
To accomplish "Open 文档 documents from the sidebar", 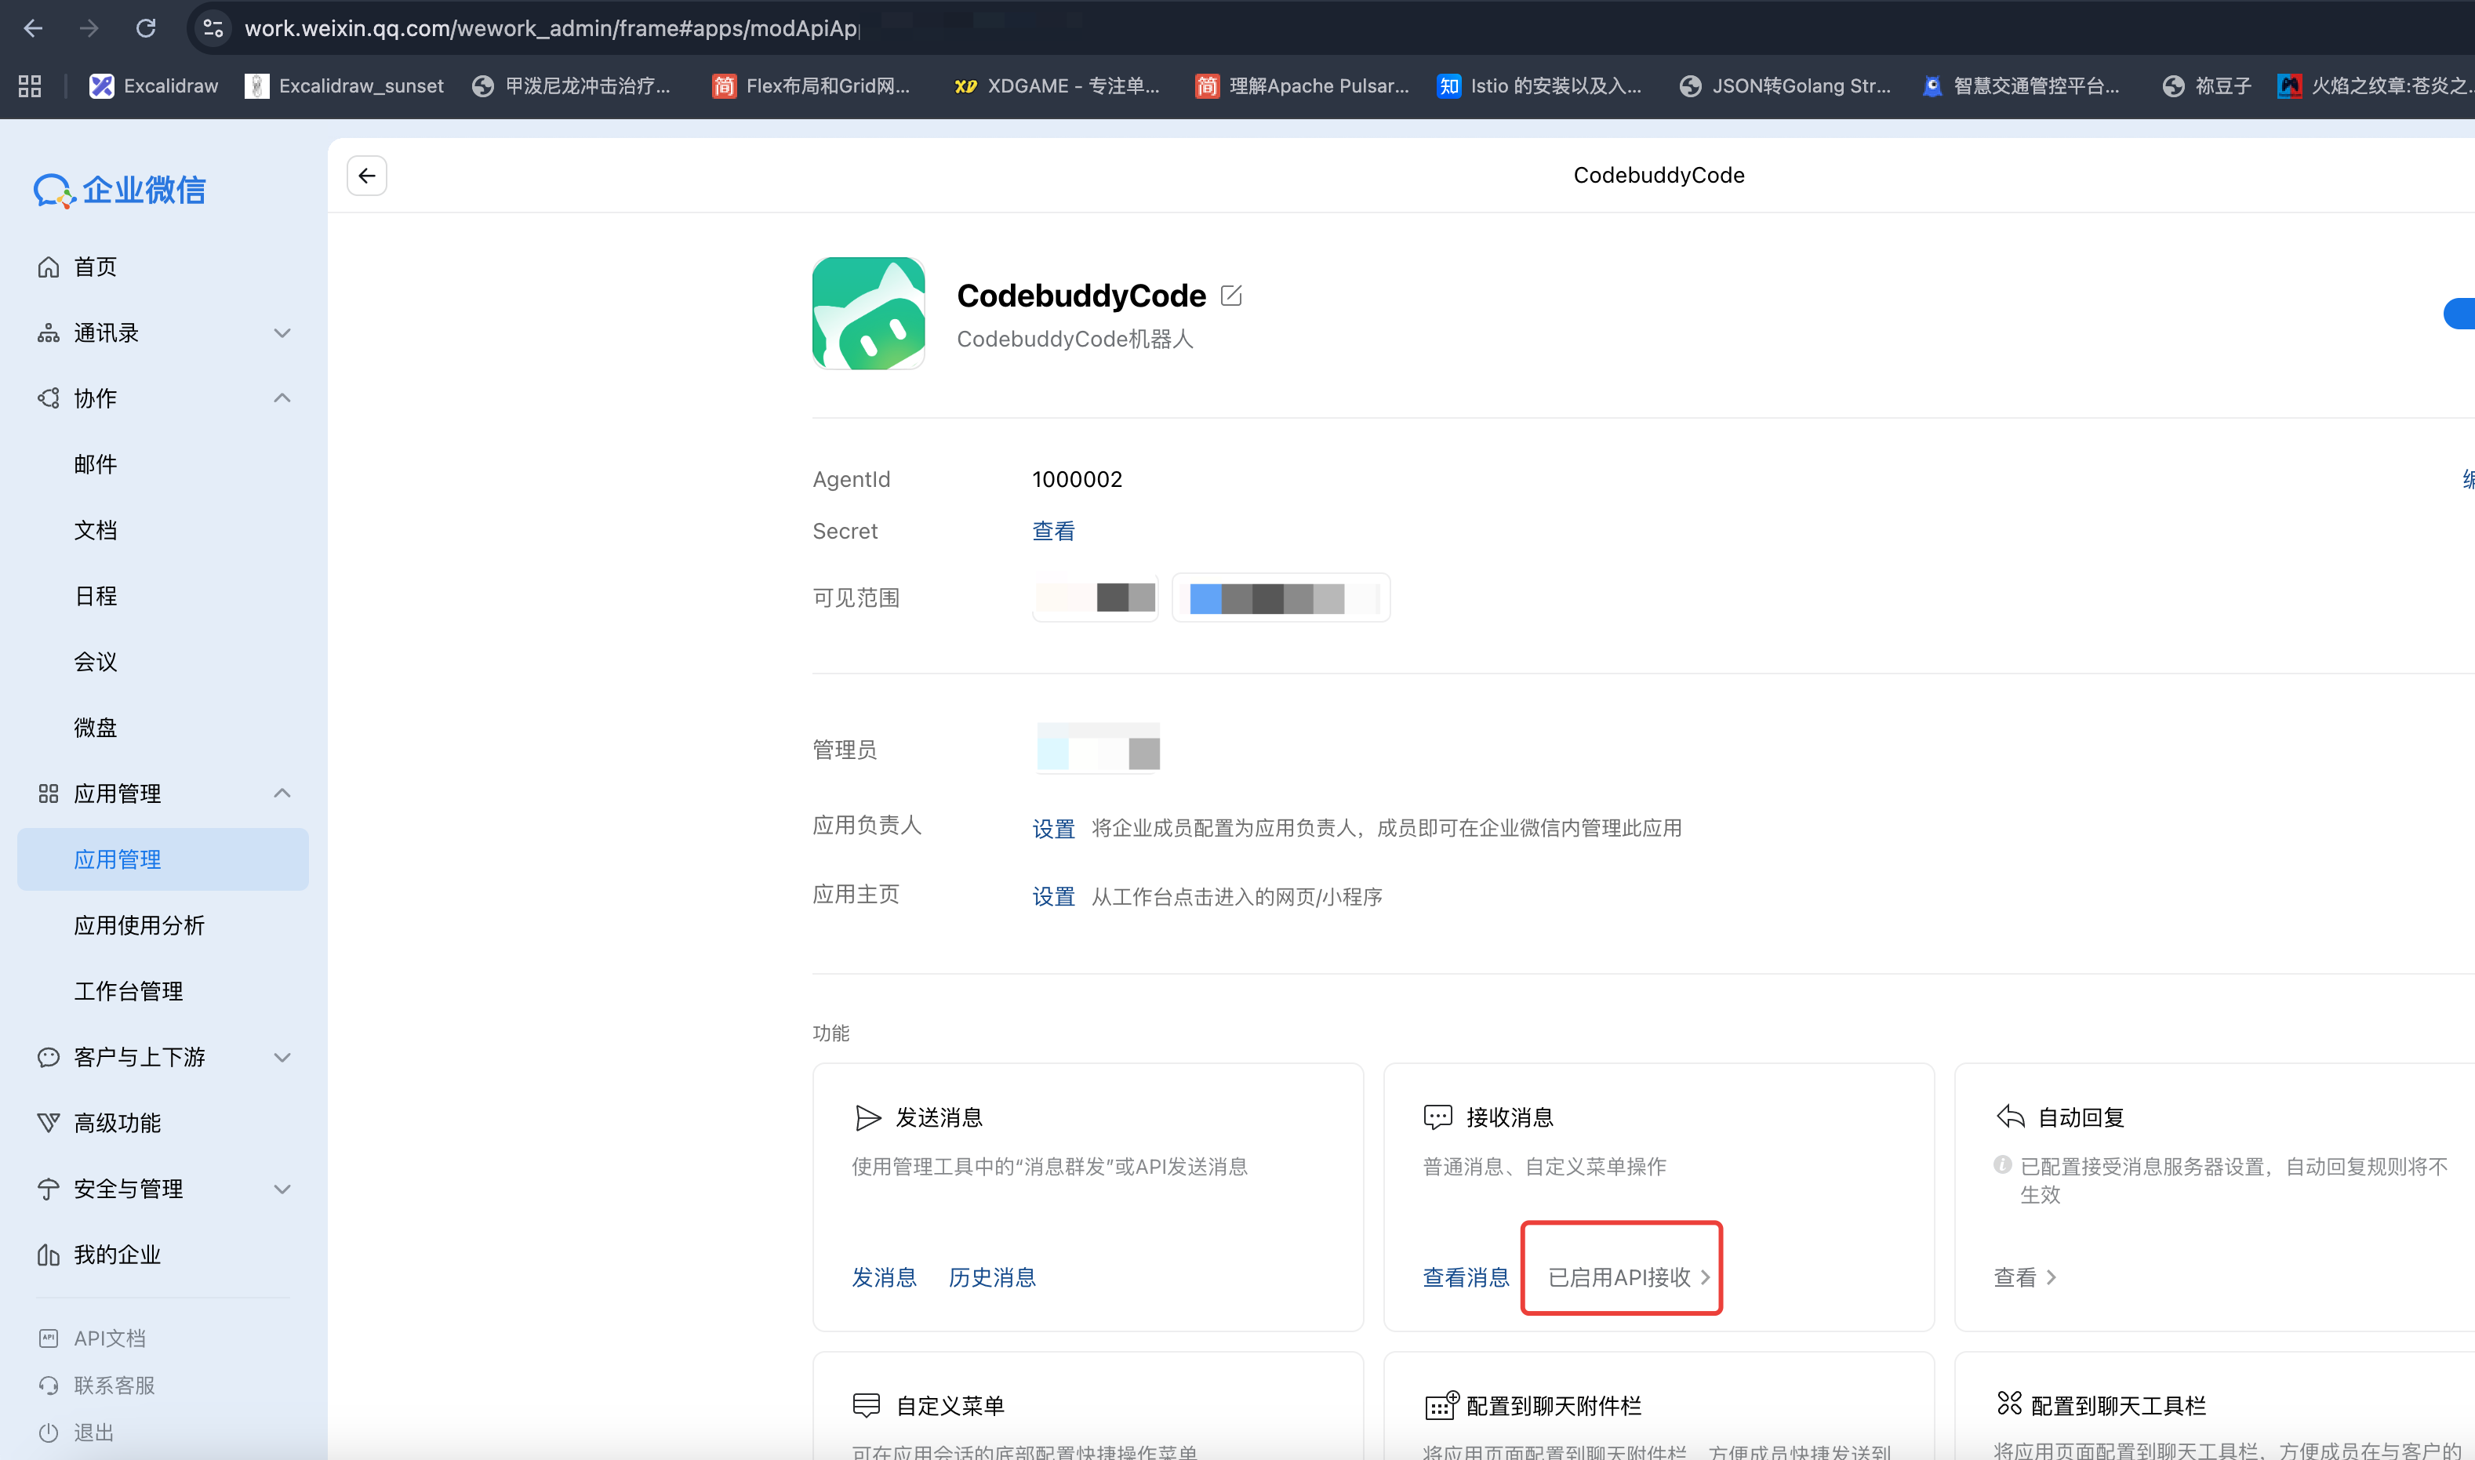I will point(96,529).
